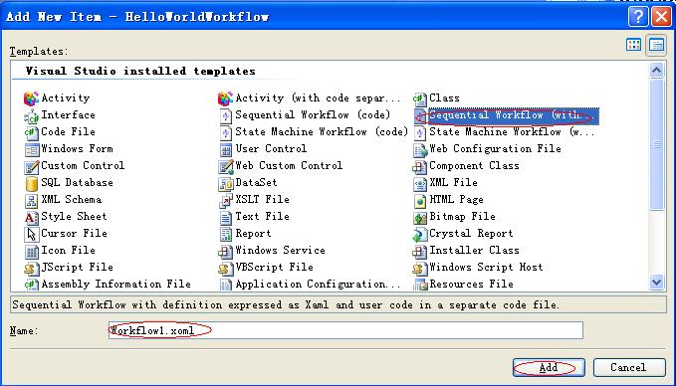Choose the Custom Control template icon

tap(31, 166)
